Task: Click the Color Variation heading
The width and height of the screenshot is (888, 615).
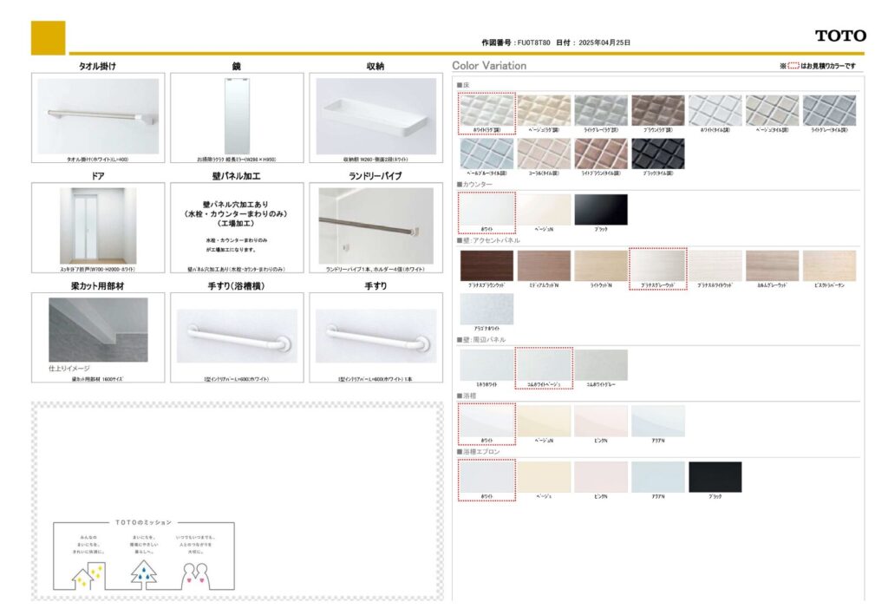Action: point(489,66)
